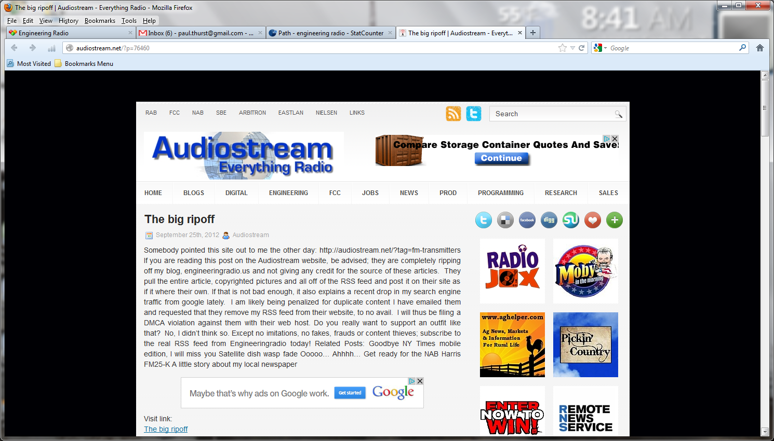The width and height of the screenshot is (774, 441).
Task: Open the Twitter icon beside the RSS icon
Action: 473,114
